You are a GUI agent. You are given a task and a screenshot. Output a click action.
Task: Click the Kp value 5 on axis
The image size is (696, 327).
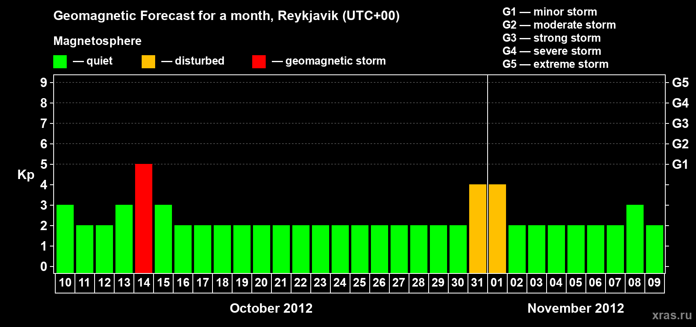44,164
